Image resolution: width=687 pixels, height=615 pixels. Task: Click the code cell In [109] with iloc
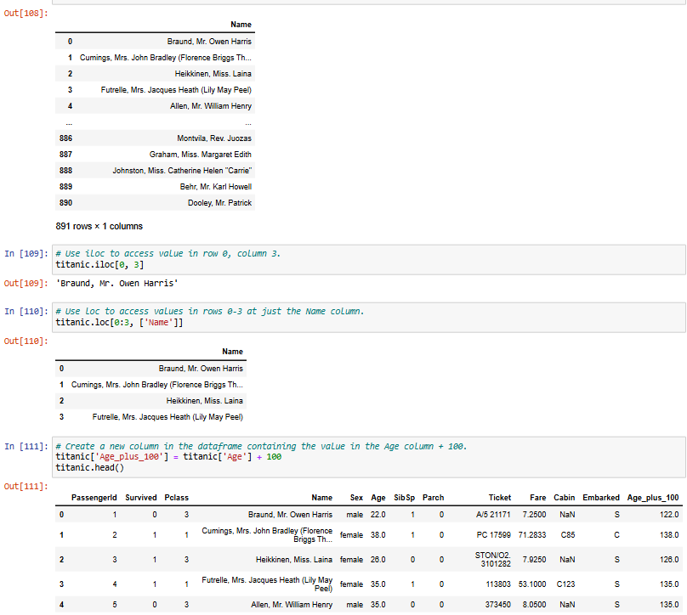[x=368, y=260]
